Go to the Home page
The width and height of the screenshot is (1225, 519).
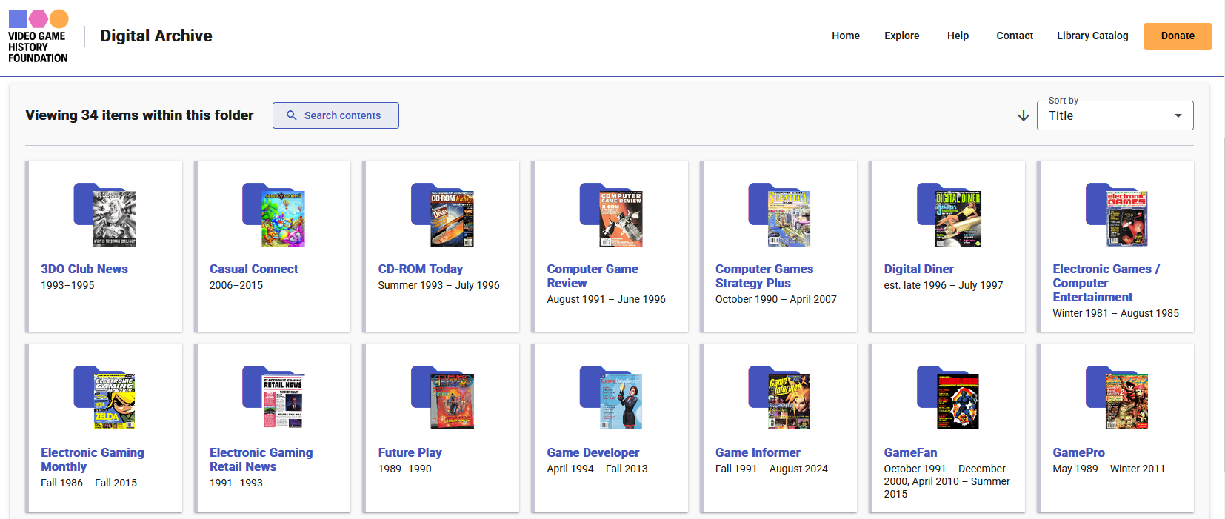pos(846,36)
